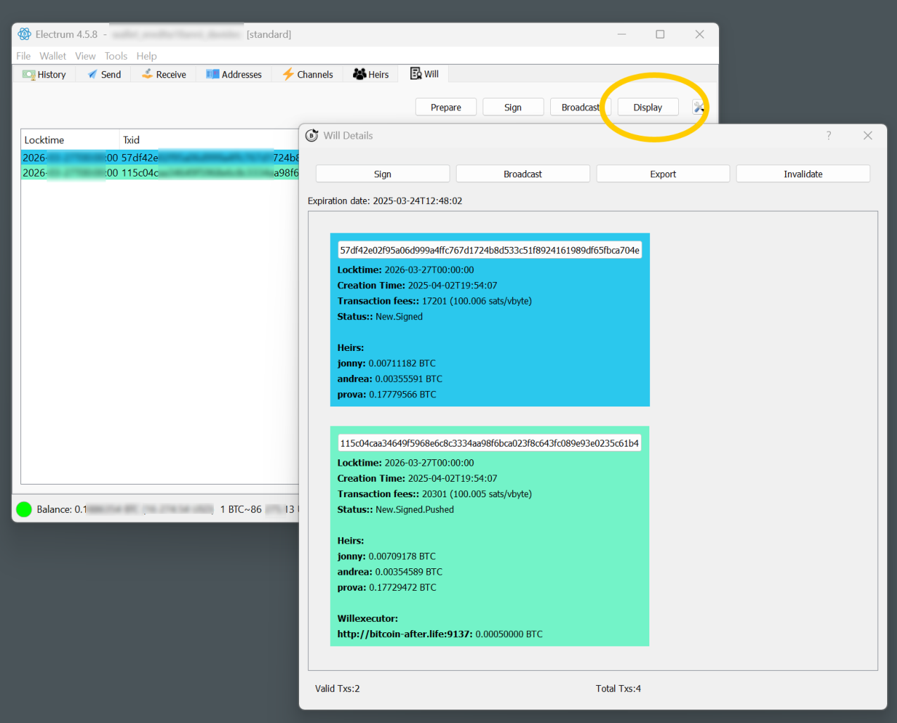Viewport: 897px width, 723px height.
Task: Click the Total Txs:4 label
Action: tap(618, 689)
